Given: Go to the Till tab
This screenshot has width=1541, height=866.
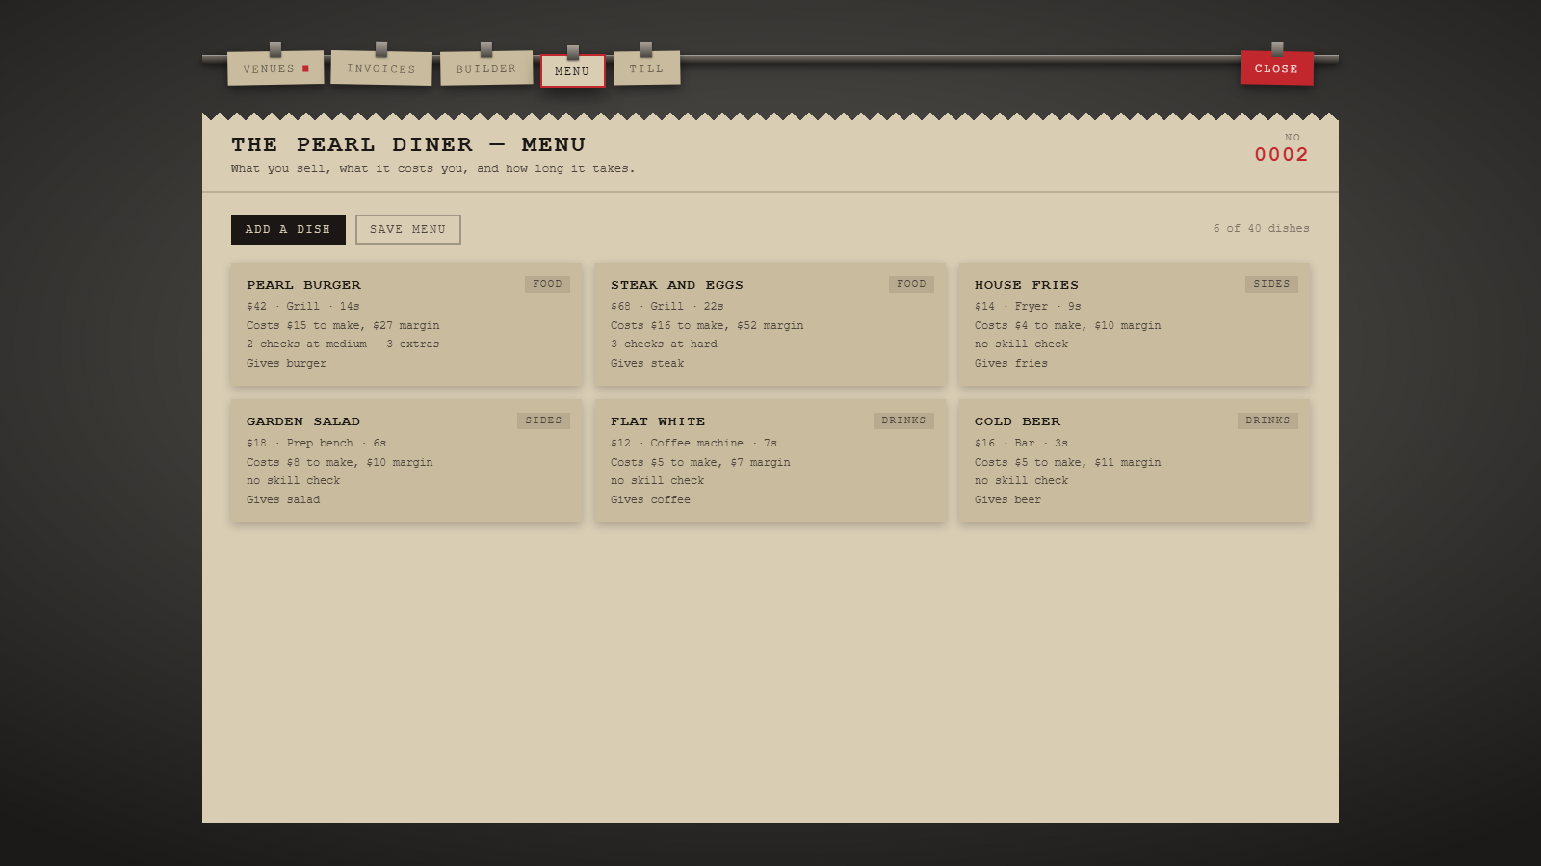Looking at the screenshot, I should [647, 68].
